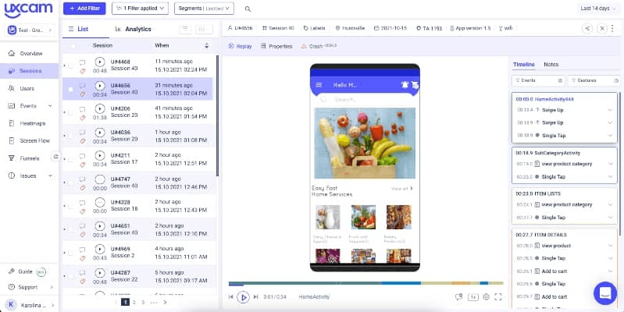The width and height of the screenshot is (624, 312).
Task: Open the Test app selector
Action: (30, 30)
